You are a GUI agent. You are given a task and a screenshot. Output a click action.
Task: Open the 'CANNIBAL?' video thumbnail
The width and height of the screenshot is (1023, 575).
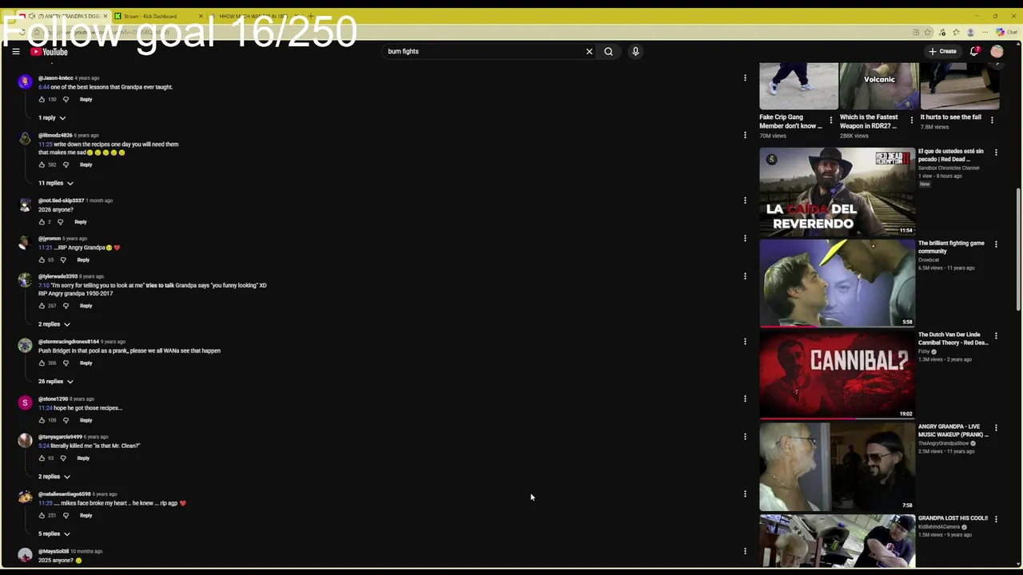(838, 375)
